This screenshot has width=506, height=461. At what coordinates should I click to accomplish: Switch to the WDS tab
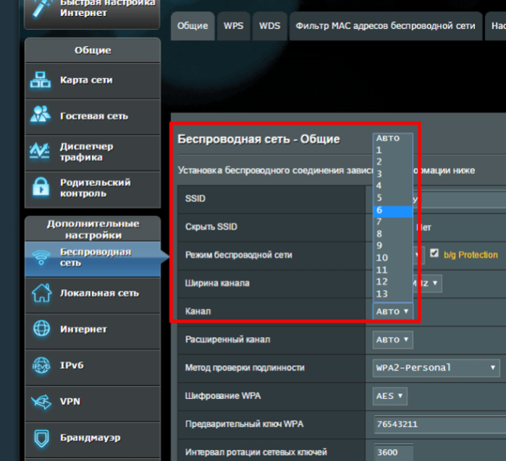click(x=270, y=26)
